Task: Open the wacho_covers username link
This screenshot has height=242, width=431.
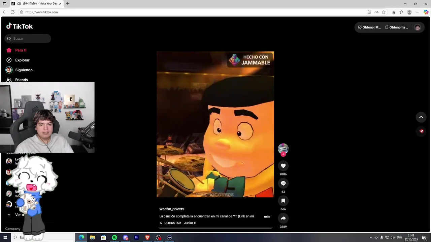Action: pyautogui.click(x=172, y=209)
